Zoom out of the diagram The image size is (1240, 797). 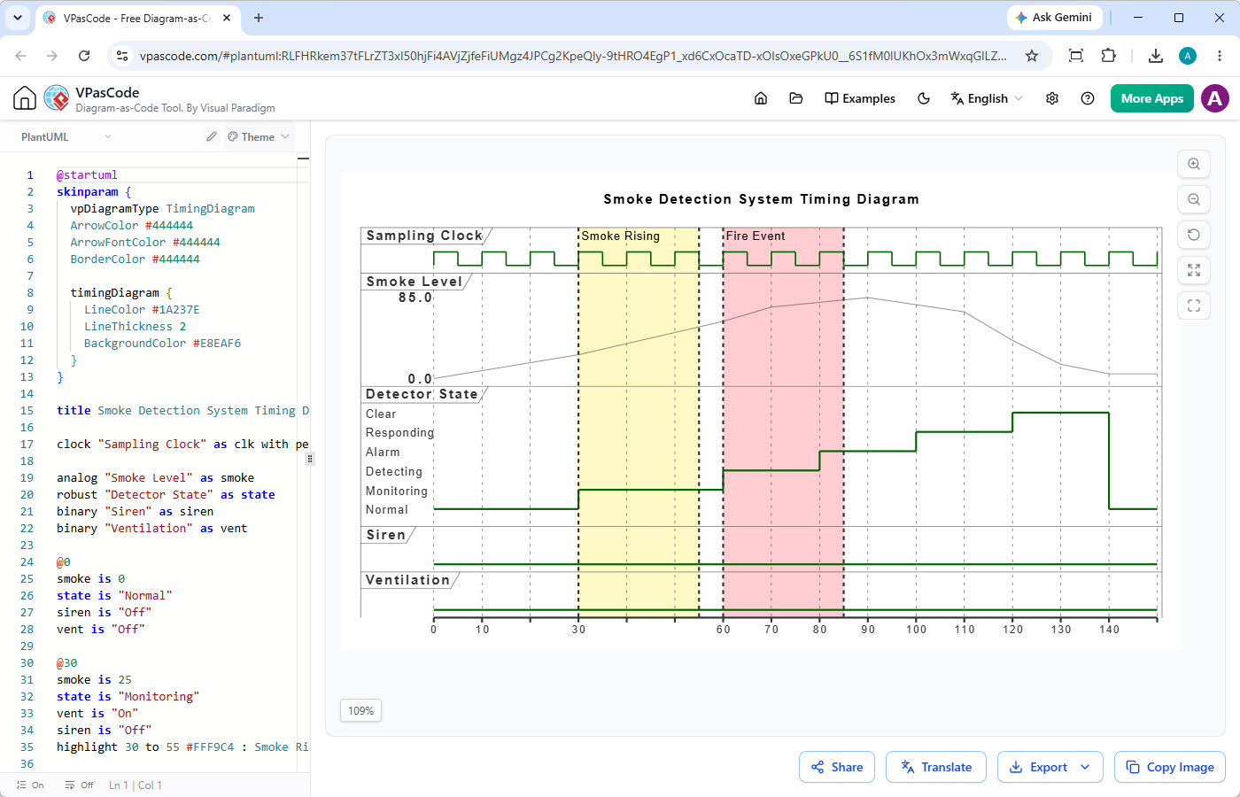(x=1194, y=199)
